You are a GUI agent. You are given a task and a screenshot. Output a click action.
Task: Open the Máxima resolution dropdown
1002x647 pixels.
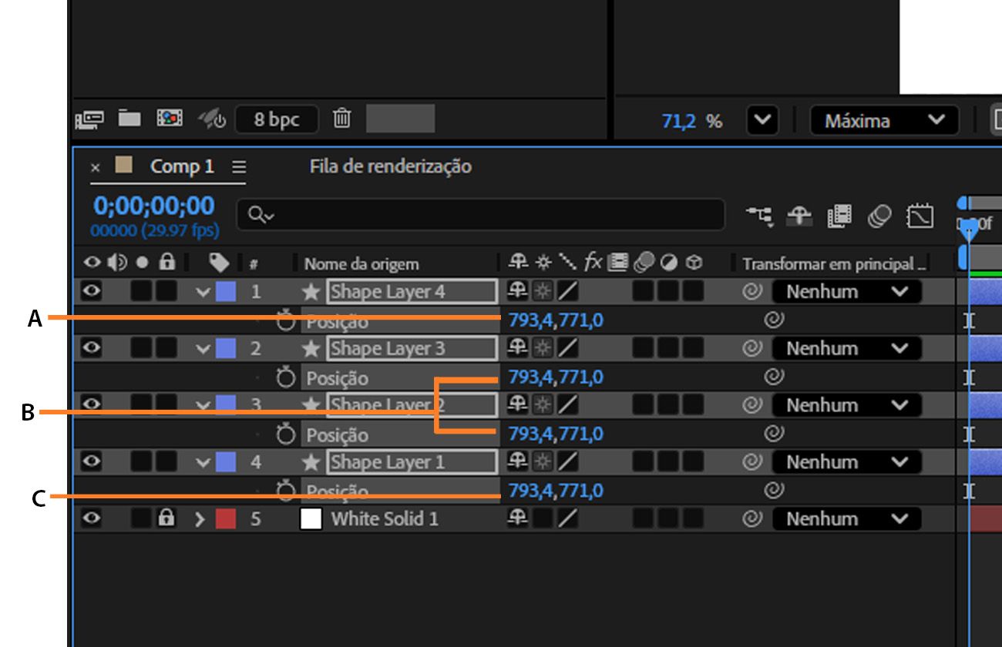(x=884, y=121)
